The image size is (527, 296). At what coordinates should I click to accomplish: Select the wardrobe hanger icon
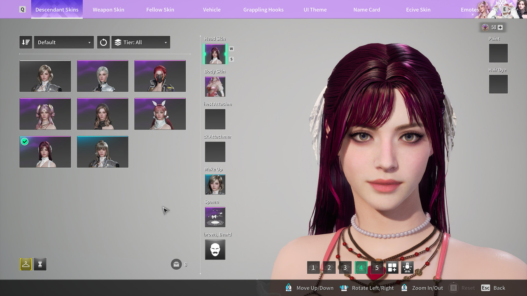pos(26,264)
